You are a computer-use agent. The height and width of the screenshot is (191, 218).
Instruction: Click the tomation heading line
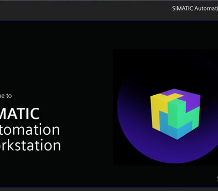[x=30, y=130]
